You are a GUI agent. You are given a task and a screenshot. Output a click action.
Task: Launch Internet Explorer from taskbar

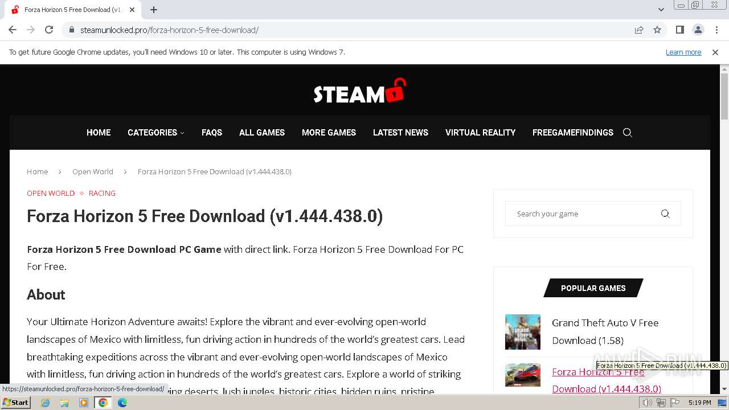point(46,403)
